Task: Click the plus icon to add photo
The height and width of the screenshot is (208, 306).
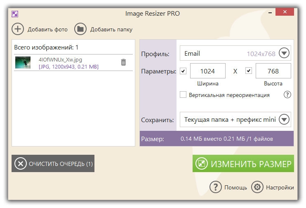Action: (x=18, y=29)
